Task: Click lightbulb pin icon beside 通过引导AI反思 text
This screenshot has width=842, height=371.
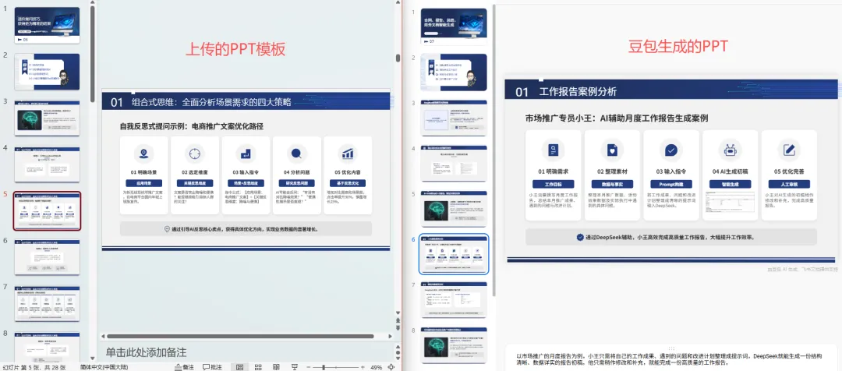Action: [167, 228]
